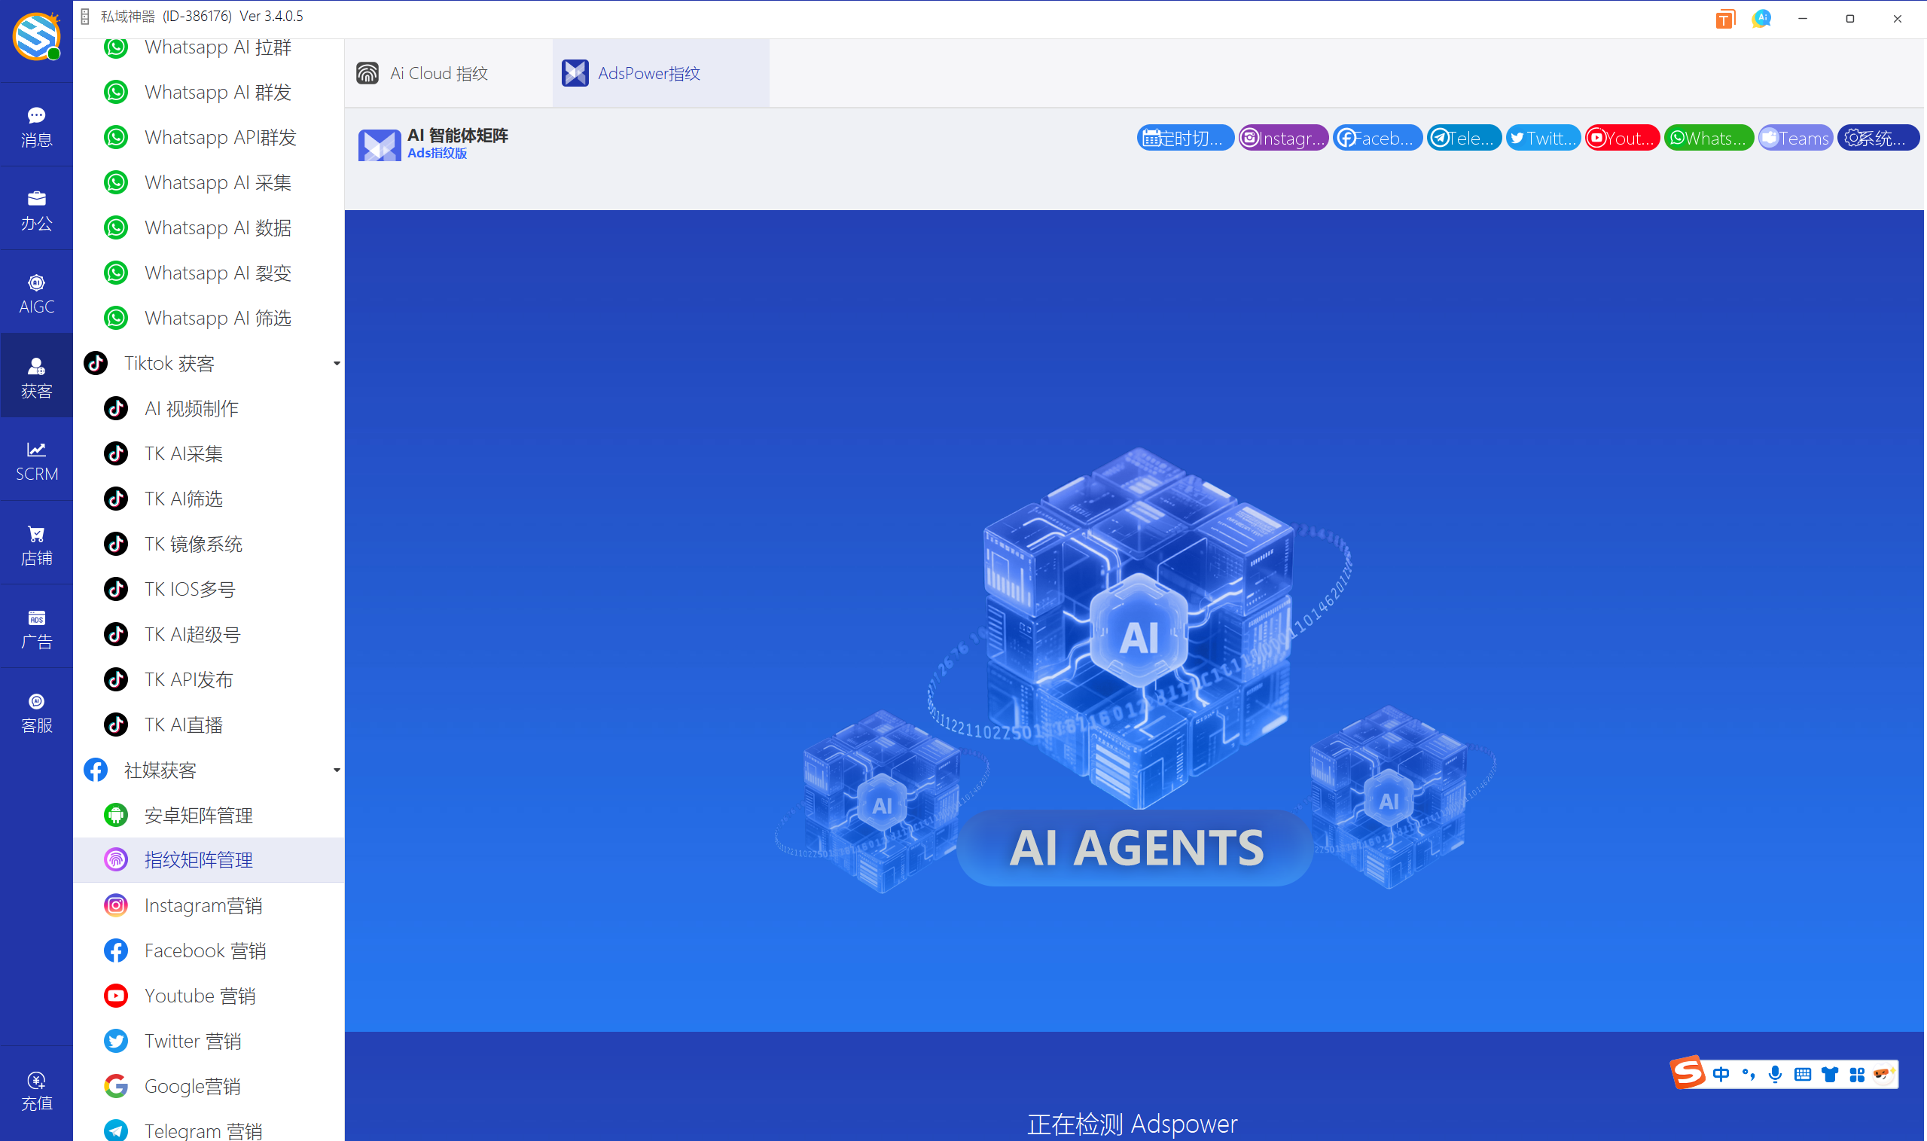Open the 消息 messages sidebar section
Image resolution: width=1927 pixels, height=1141 pixels.
(x=36, y=126)
